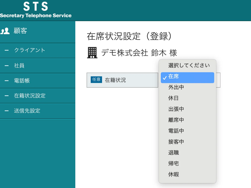251x188 pixels.
Task: Pick 外出中 from the status list
Action: (176, 87)
